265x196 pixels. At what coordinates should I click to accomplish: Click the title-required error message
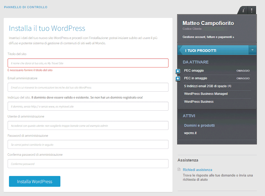30,70
